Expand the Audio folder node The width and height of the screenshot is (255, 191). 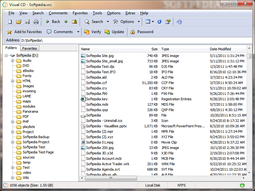(12, 60)
